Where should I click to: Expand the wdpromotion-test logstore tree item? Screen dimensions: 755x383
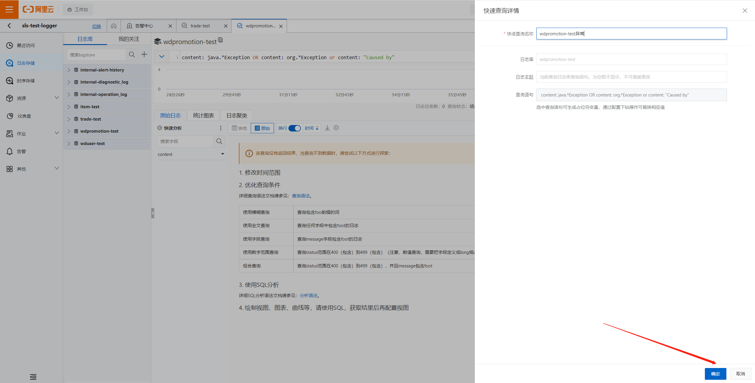[69, 131]
